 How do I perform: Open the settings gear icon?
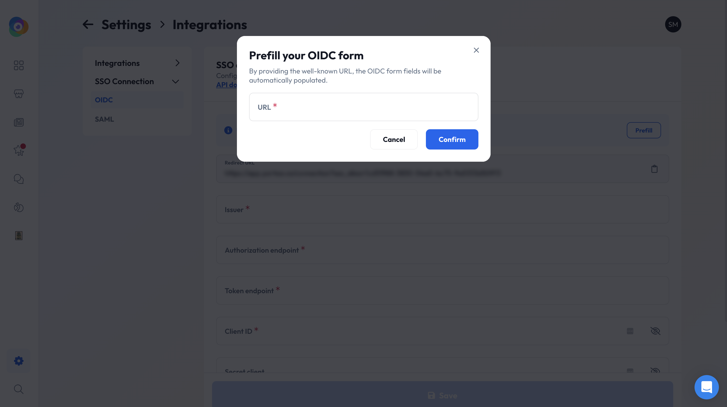pyautogui.click(x=19, y=361)
